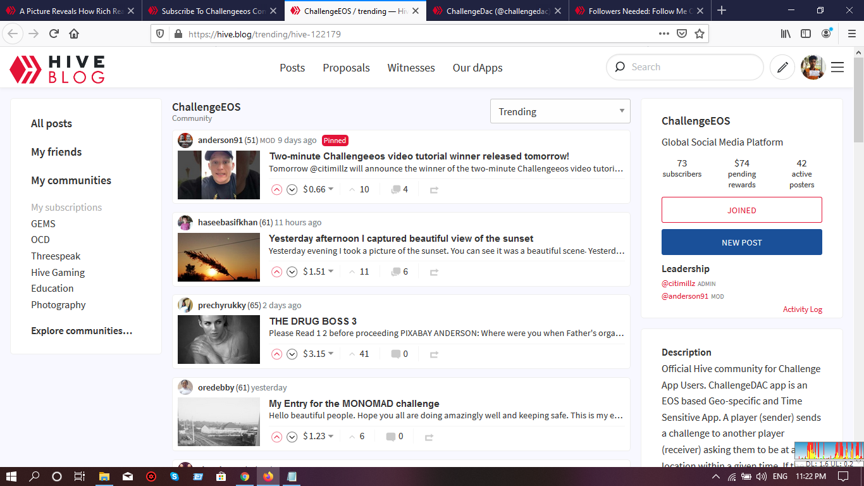Viewport: 864px width, 486px height.
Task: Select Posts in the navigation menu
Action: 292,68
